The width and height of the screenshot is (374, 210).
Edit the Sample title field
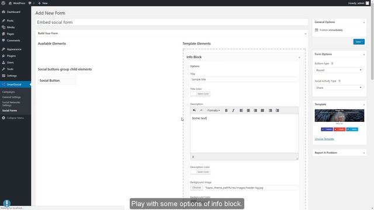[x=244, y=79]
